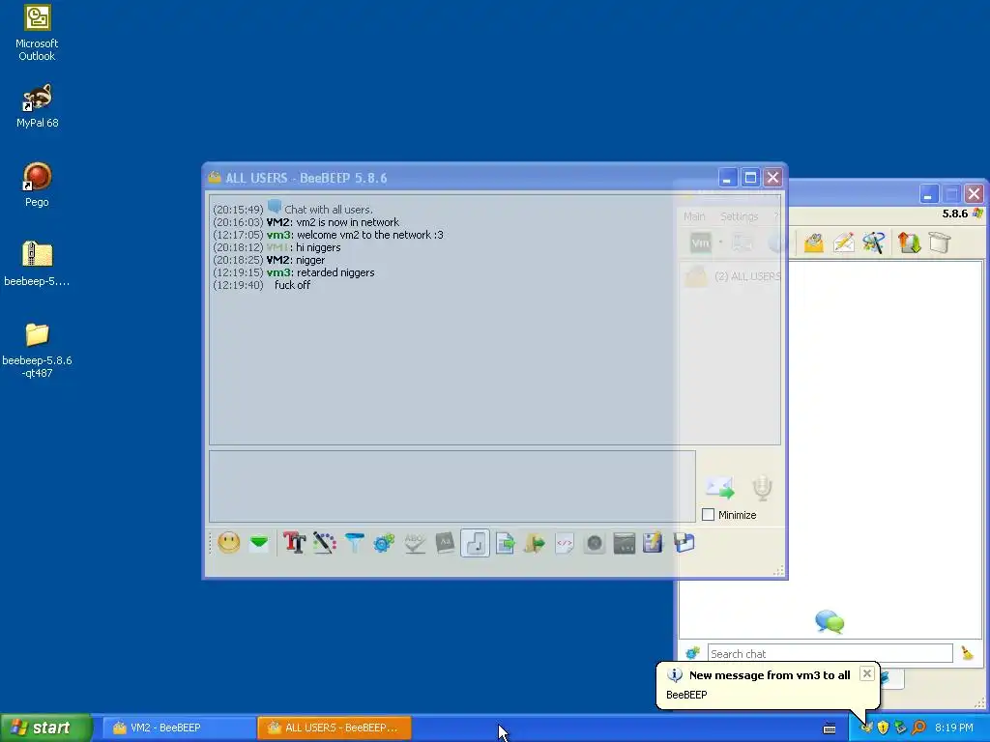Click the blue floppy disks save chat icon

point(684,543)
